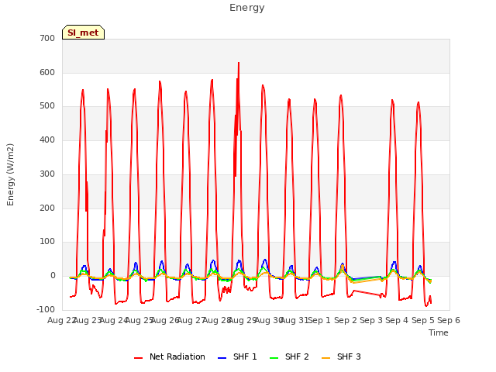Click the Aug 29 net radiation spike peak
This screenshot has width=496, height=372.
pyautogui.click(x=239, y=63)
